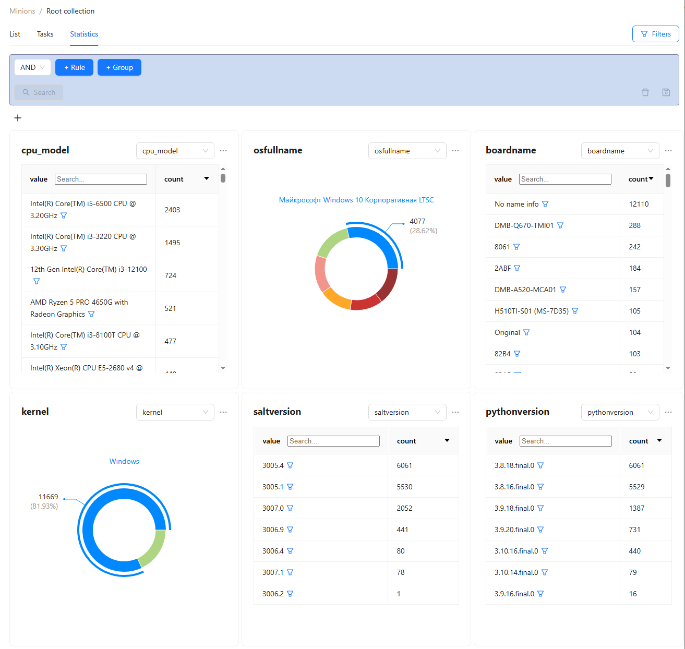The image size is (685, 649).
Task: Filter by python 3.10.14.final.0
Action: point(545,572)
